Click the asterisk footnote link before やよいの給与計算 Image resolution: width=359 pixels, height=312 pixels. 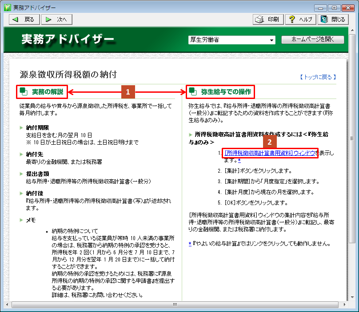pyautogui.click(x=190, y=244)
